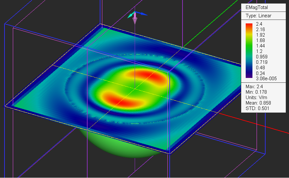Select the pink downward arrow of the triad

click(135, 21)
